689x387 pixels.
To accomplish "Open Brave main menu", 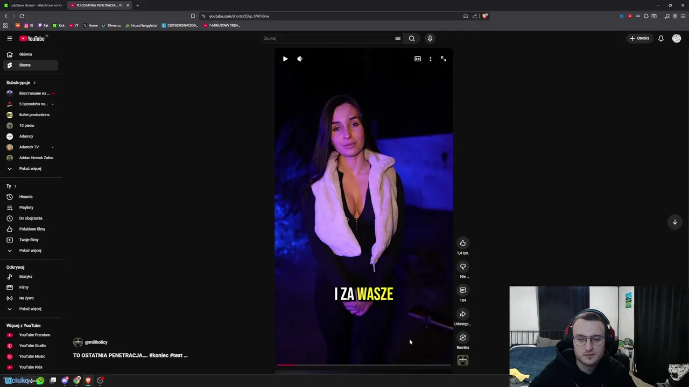I will tap(683, 16).
